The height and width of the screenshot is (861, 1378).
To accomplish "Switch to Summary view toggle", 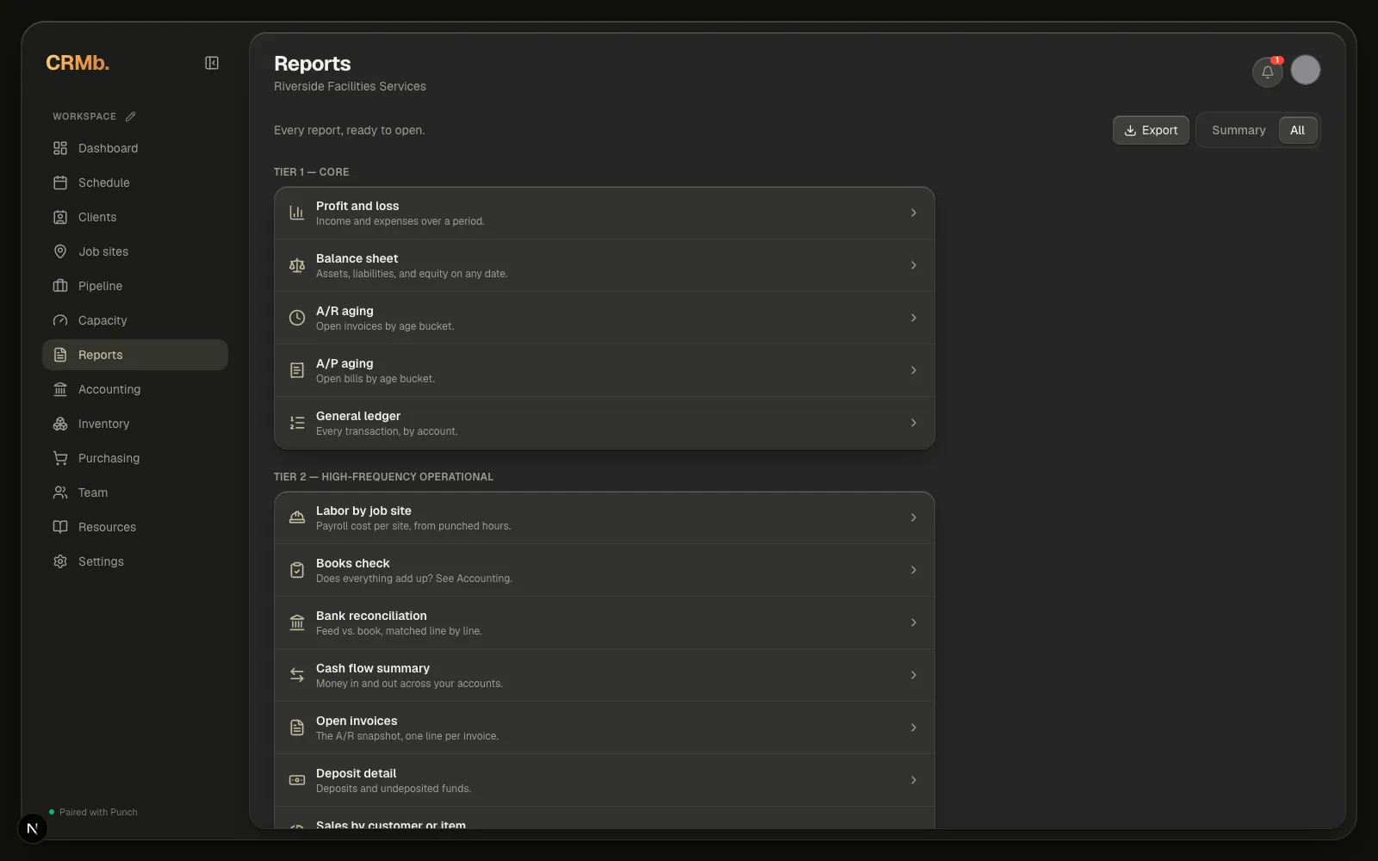I will (x=1238, y=130).
